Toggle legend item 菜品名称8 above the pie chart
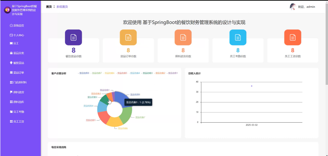 pyautogui.click(x=83, y=73)
